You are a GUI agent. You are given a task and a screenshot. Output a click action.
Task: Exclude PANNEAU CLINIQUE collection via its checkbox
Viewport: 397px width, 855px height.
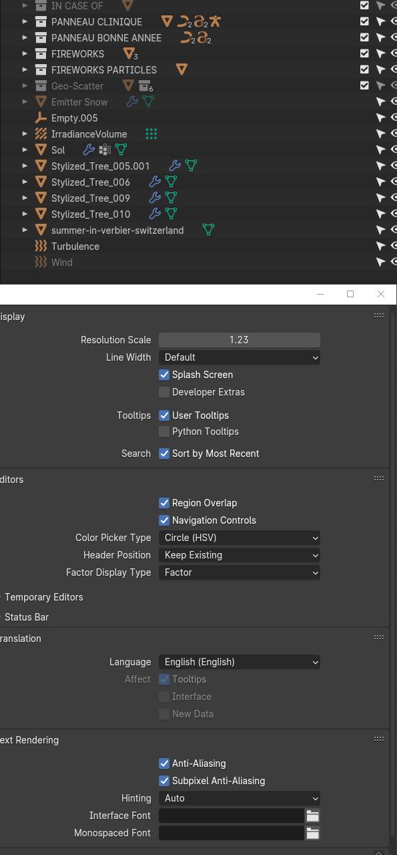click(x=364, y=21)
